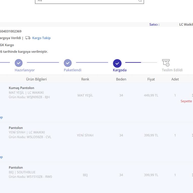Click the dark Kargoda step checkmark circle
The image size is (193, 193).
117,63
